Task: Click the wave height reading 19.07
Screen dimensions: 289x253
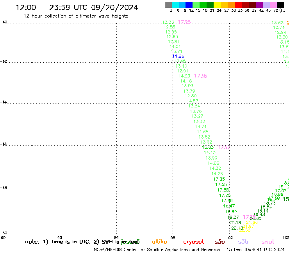Action: coord(233,217)
